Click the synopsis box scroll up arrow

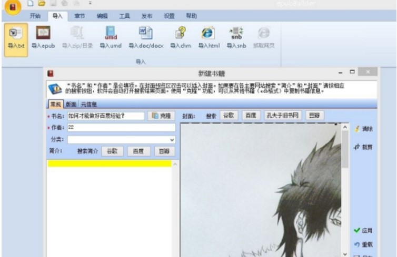[175, 165]
